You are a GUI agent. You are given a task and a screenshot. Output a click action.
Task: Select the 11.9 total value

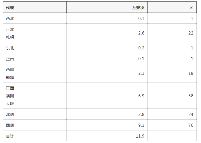tap(140, 136)
